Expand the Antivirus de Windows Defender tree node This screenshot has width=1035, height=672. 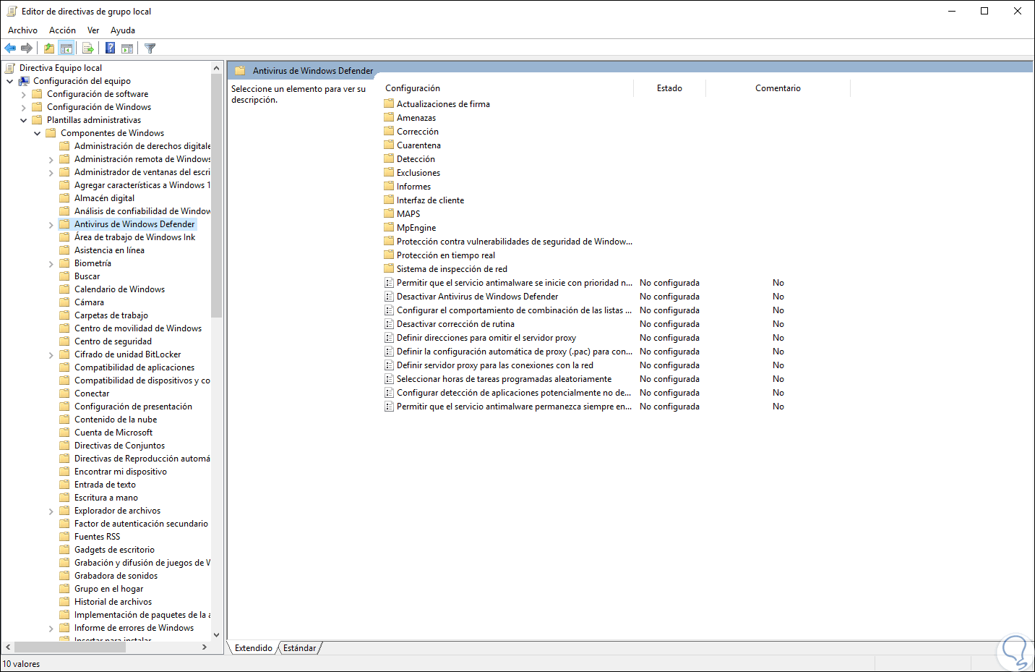51,225
